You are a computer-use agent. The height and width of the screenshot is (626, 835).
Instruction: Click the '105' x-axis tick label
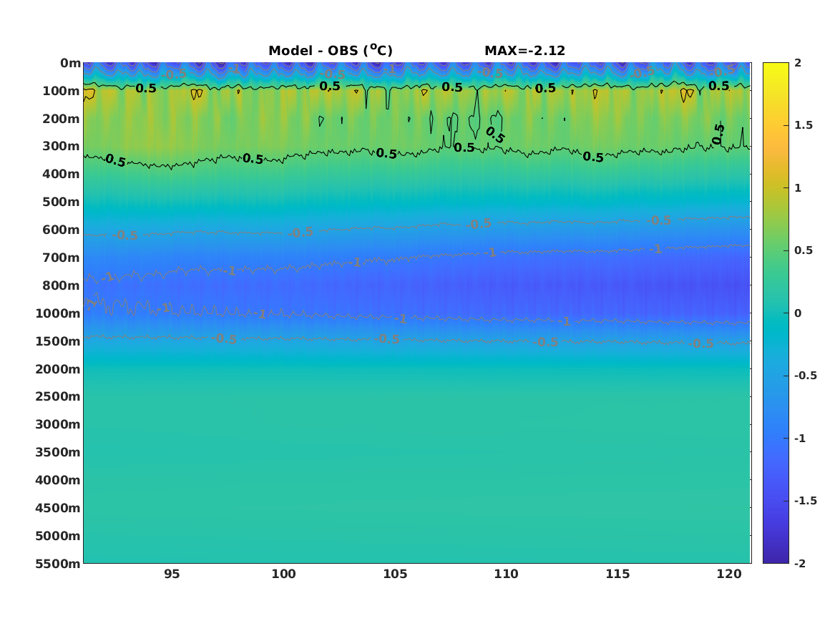coord(395,574)
